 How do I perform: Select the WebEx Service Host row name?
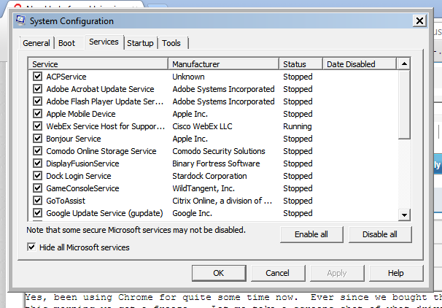pos(106,126)
